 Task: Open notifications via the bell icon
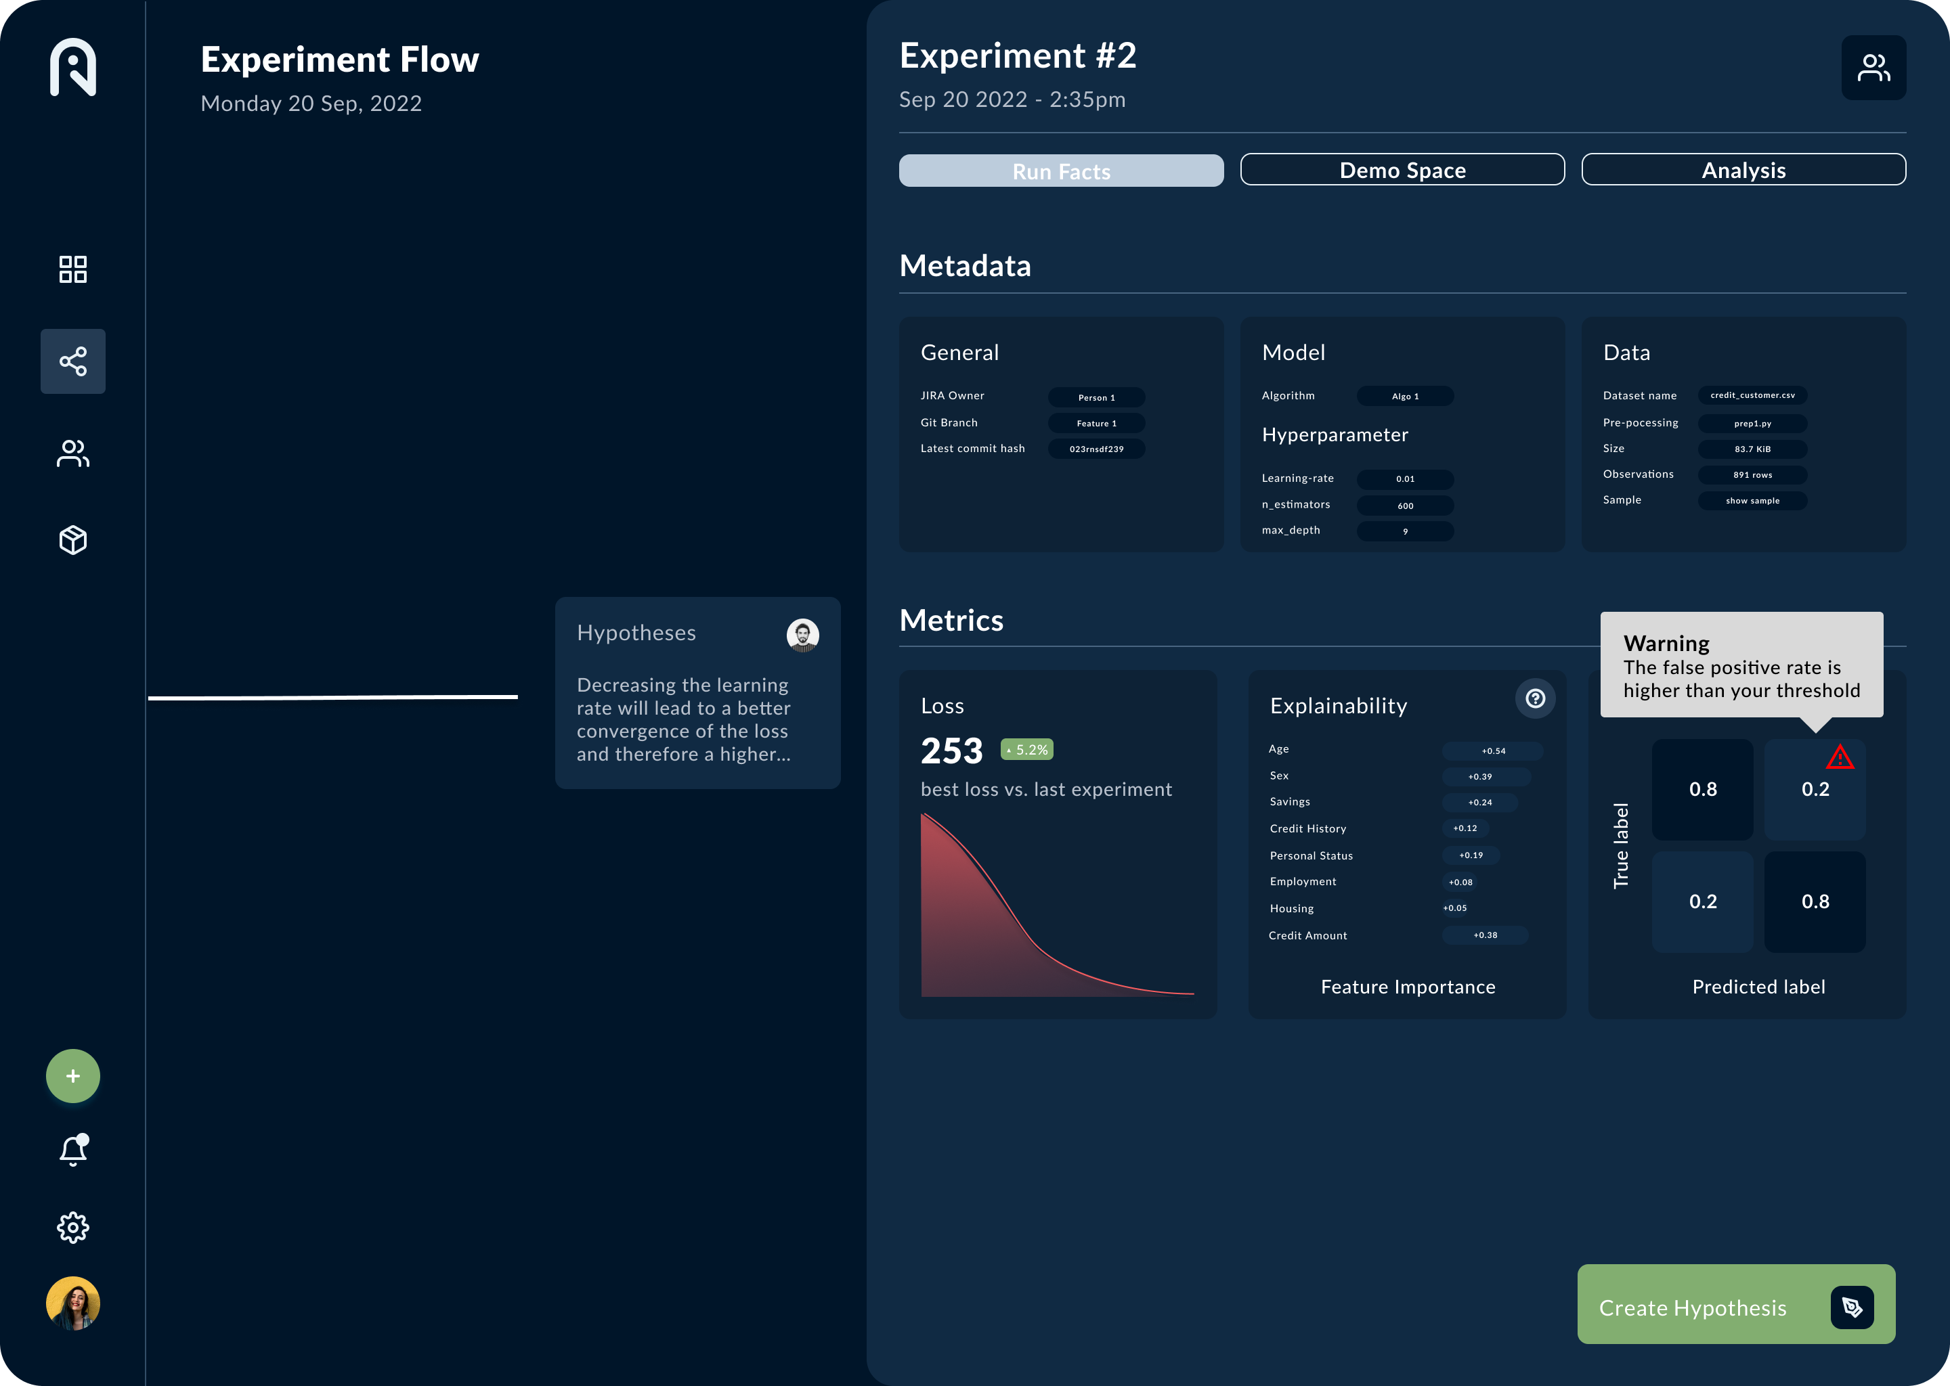(72, 1150)
